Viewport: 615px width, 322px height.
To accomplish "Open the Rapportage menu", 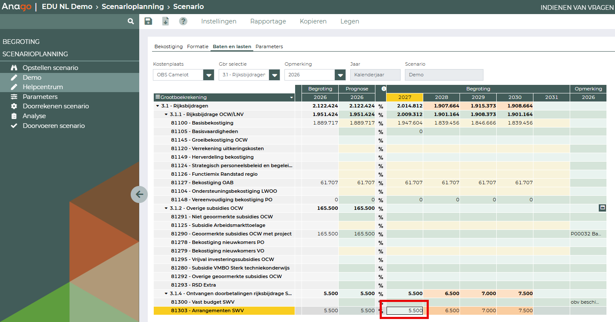I will [268, 21].
